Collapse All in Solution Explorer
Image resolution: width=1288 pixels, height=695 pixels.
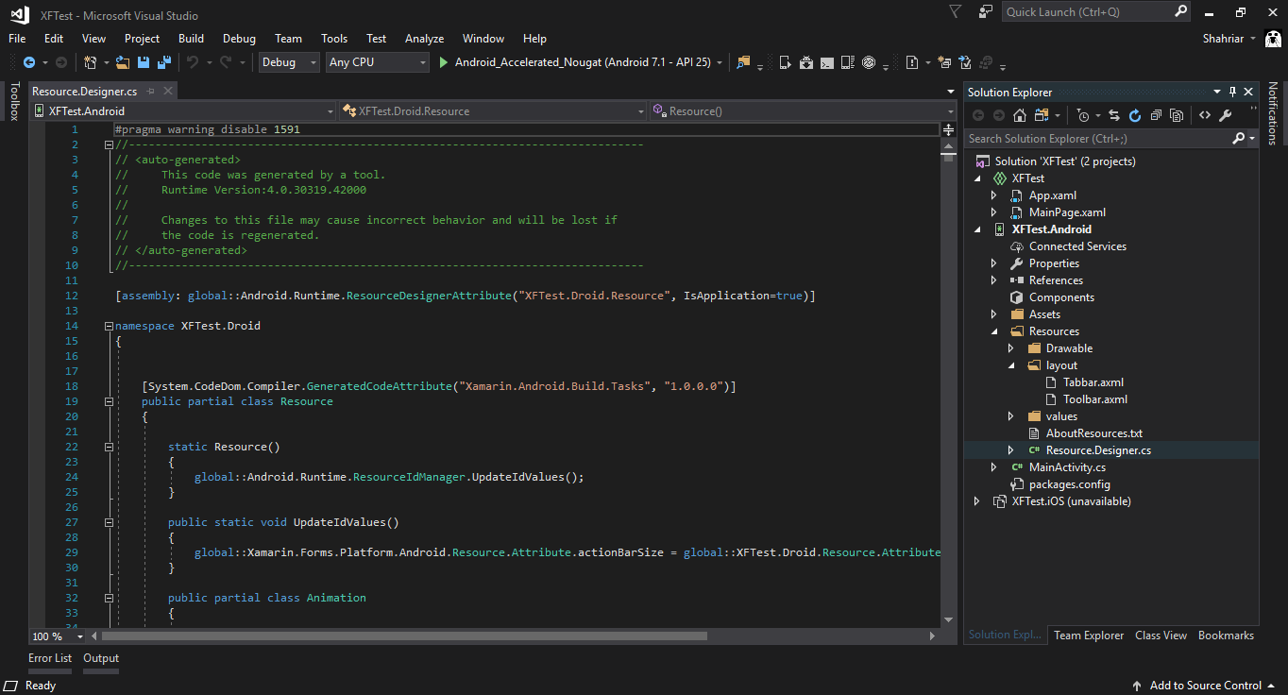pos(1155,115)
